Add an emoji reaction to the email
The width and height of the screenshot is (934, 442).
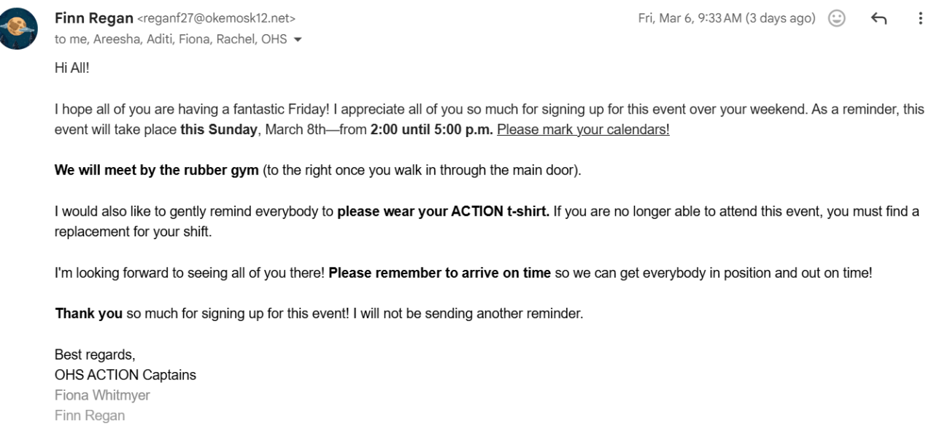(837, 20)
